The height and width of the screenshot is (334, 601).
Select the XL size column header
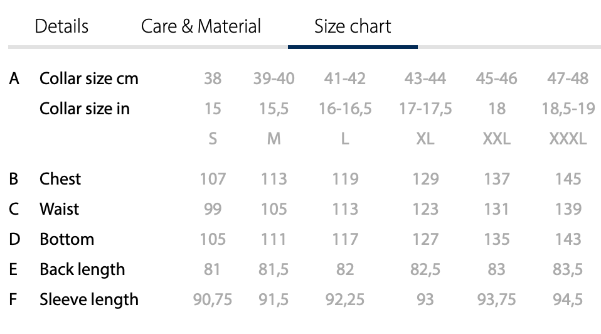(425, 139)
